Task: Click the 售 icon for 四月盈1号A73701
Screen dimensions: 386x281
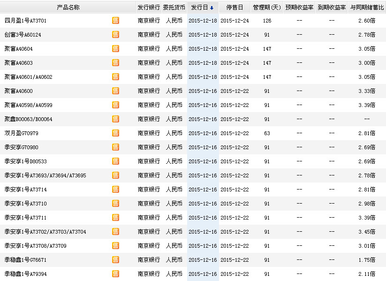Action: [x=115, y=21]
